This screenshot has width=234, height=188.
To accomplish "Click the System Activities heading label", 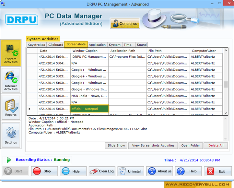I will (43, 39).
